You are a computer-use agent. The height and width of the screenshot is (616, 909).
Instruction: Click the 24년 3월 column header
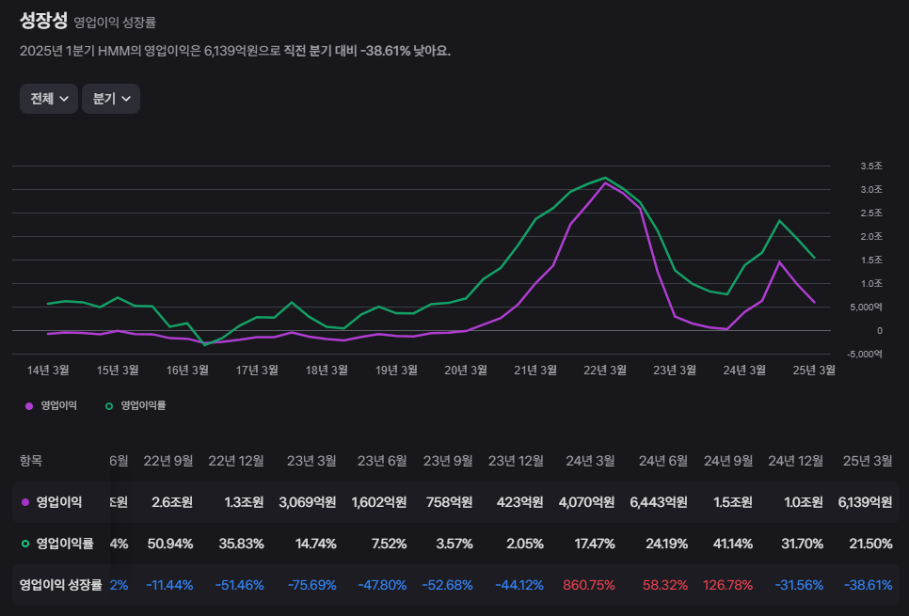tap(590, 461)
